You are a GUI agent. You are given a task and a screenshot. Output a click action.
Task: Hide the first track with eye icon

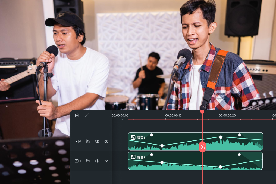point(106,142)
